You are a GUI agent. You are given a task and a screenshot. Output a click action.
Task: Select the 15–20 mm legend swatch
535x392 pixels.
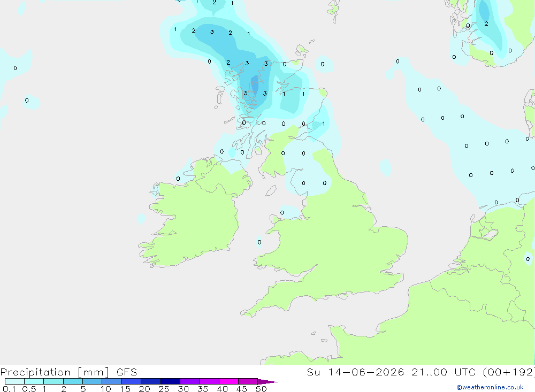pyautogui.click(x=132, y=381)
